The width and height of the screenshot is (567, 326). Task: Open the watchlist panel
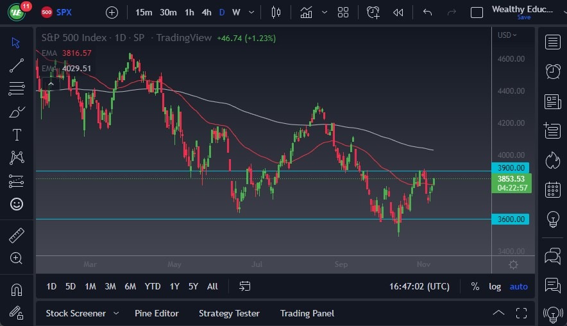[552, 42]
